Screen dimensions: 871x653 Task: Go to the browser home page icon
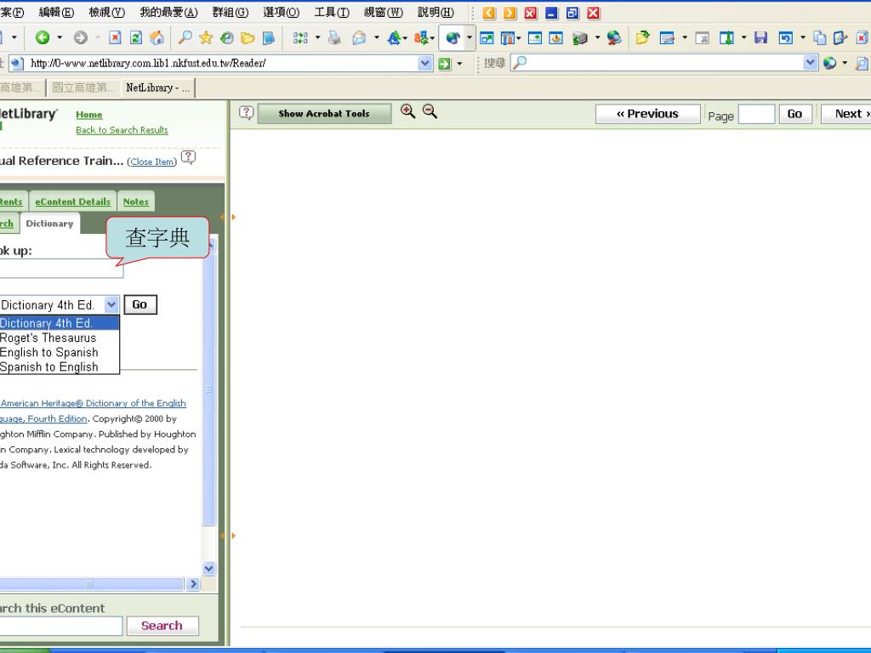(x=157, y=37)
